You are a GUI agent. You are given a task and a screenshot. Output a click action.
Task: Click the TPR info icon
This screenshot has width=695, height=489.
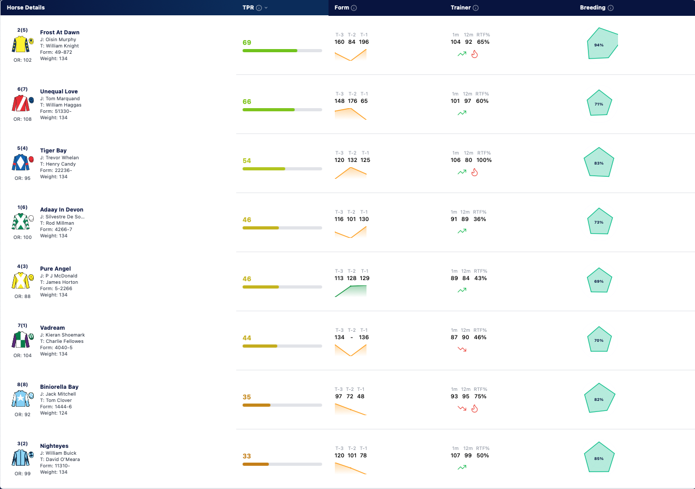259,8
